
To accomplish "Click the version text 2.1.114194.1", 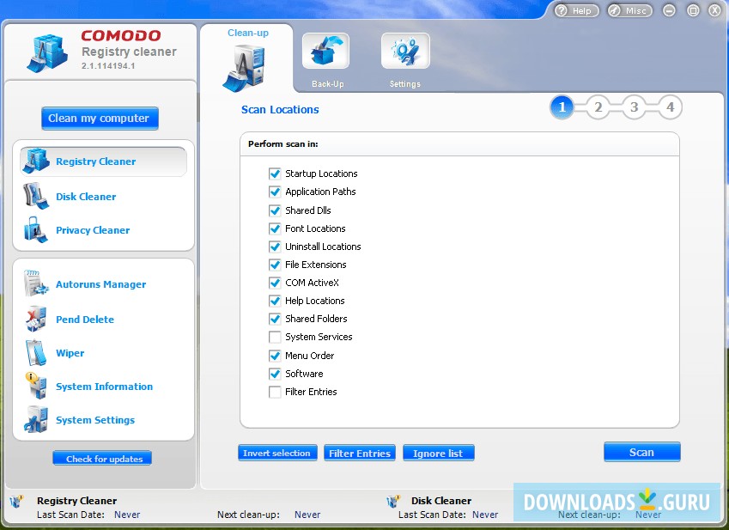I will pos(108,66).
